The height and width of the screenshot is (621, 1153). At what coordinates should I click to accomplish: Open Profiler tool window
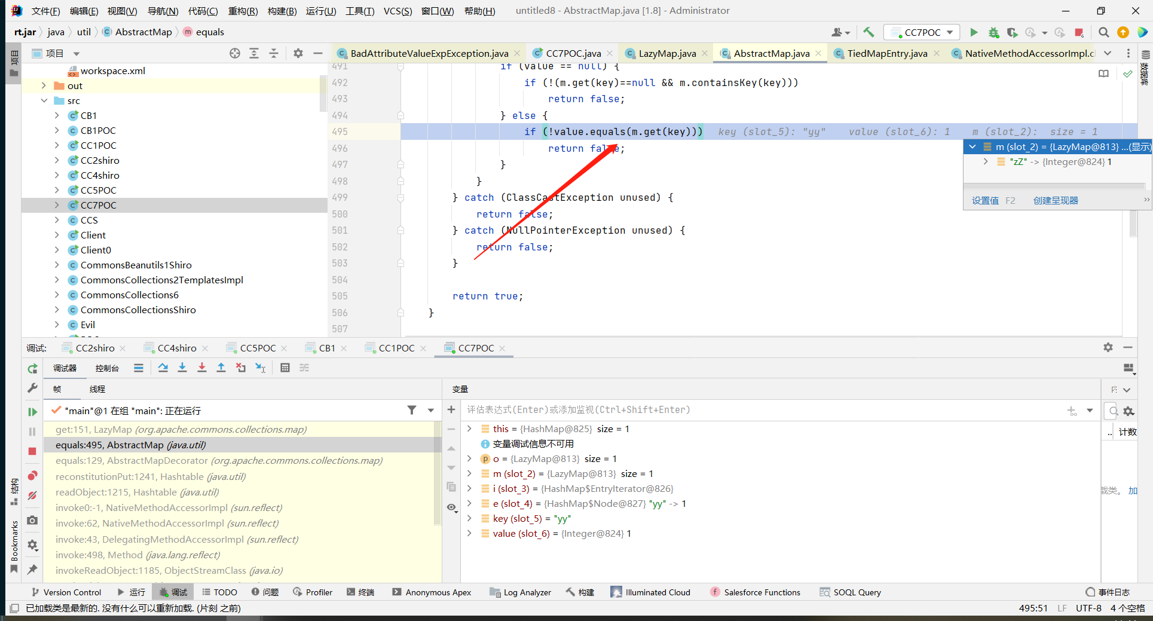[x=313, y=592]
